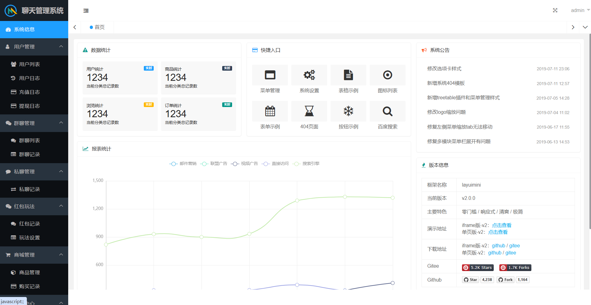Toggle 视频广告 legend item in chart
The height and width of the screenshot is (305, 591).
(244, 164)
